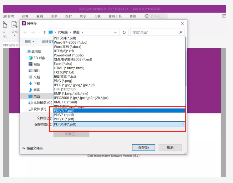Select XML电子表格2003 (*.xml) entry
The width and height of the screenshot is (233, 183).
click(x=119, y=60)
